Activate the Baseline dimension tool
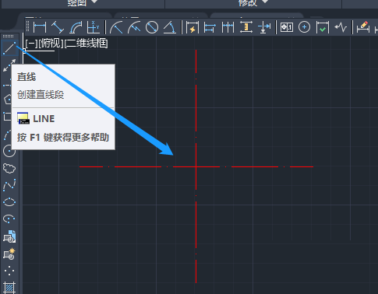This screenshot has width=378, height=294. (210, 27)
